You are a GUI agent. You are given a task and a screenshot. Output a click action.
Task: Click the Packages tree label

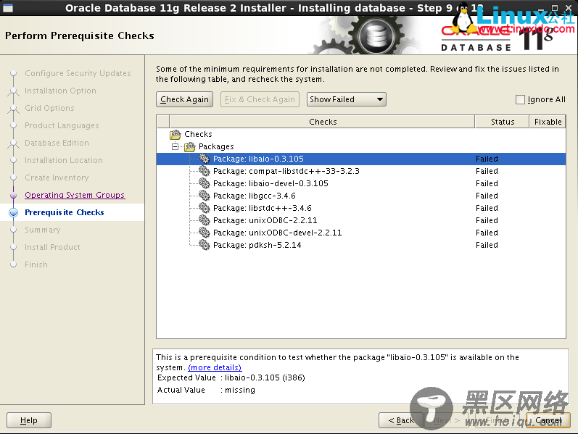[x=216, y=146]
